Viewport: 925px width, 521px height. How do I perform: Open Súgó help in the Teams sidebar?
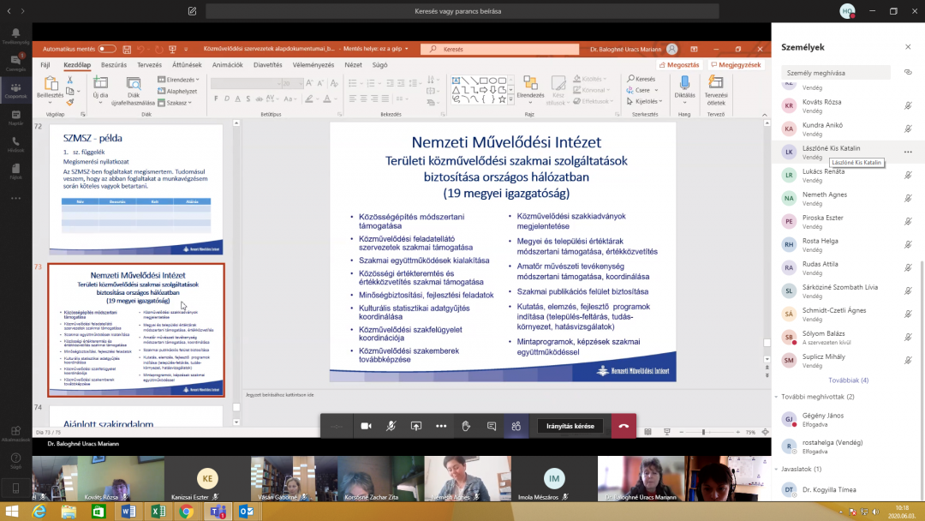(16, 461)
